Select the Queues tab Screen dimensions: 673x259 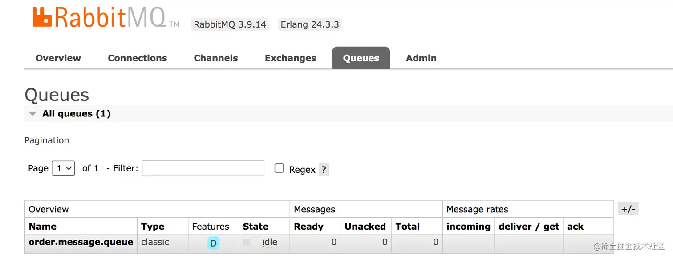coord(361,58)
